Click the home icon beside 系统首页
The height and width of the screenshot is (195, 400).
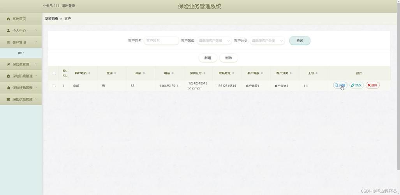pos(9,19)
